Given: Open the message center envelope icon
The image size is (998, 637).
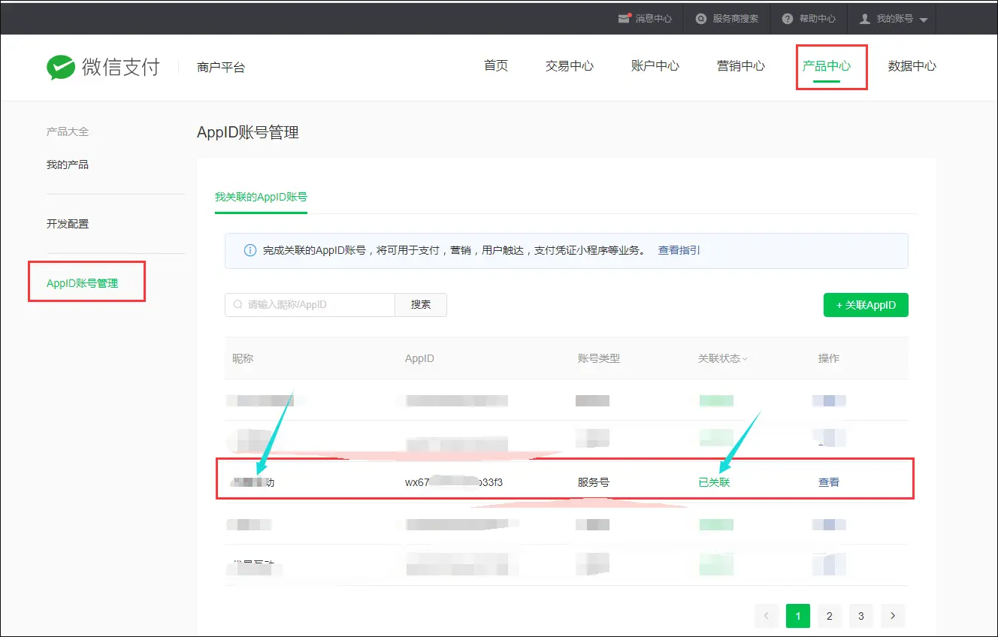Looking at the screenshot, I should [624, 18].
